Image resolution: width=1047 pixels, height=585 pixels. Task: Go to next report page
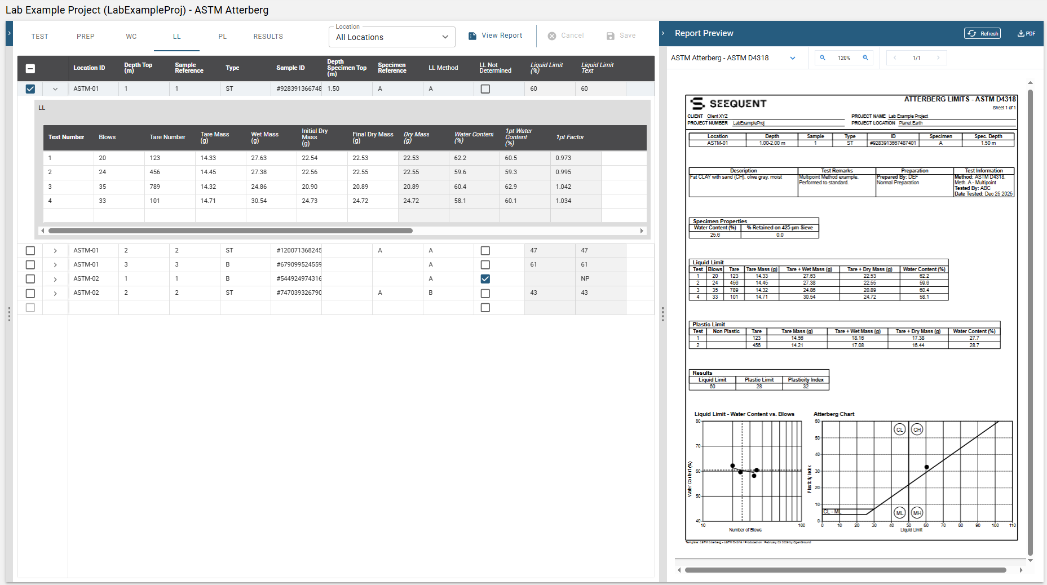point(938,57)
